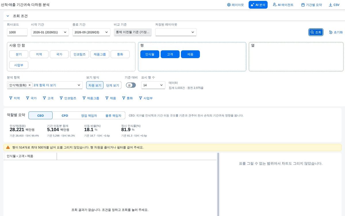Click the 기간 이동분 합계 5.104 metric

point(61,131)
